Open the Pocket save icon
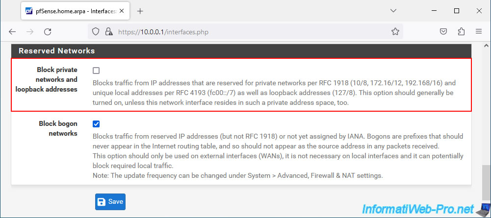 point(443,31)
